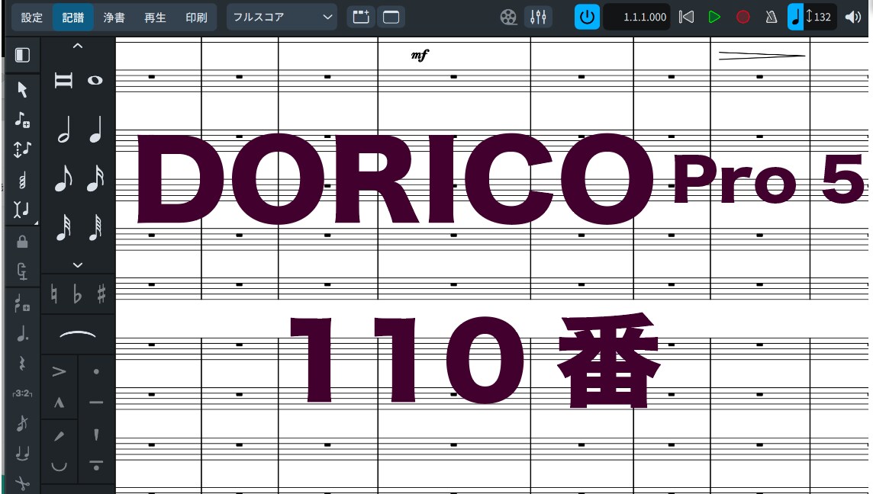This screenshot has width=873, height=494.
Task: Go to the 印刷 (Print) mode tab
Action: tap(197, 18)
